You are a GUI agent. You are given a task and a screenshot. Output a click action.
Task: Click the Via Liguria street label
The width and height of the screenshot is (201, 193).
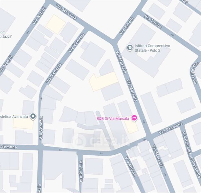coord(80,171)
